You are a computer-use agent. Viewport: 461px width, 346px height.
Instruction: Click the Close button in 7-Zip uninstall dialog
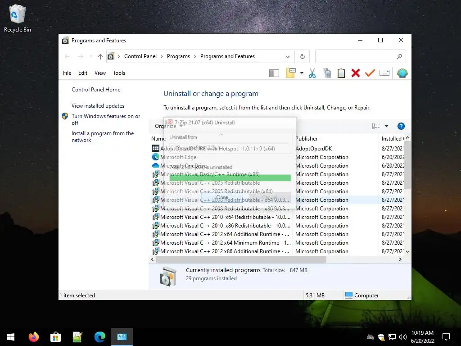(222, 197)
